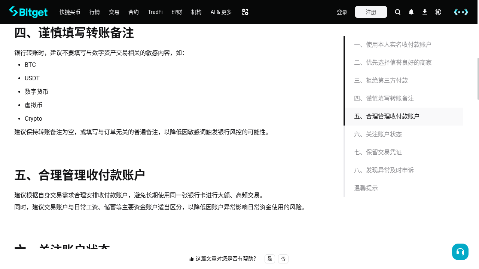Open the 理财 menu
Screen dimensions: 479x269
click(177, 12)
